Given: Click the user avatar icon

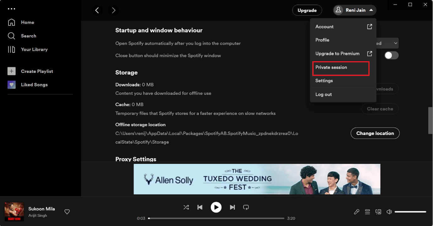Looking at the screenshot, I should click(x=338, y=10).
